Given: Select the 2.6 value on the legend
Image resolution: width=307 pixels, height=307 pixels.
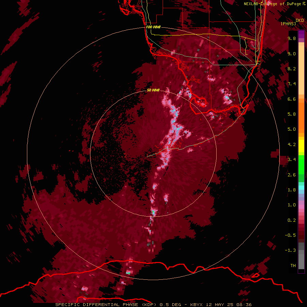Looking at the screenshot, I should [292, 175].
